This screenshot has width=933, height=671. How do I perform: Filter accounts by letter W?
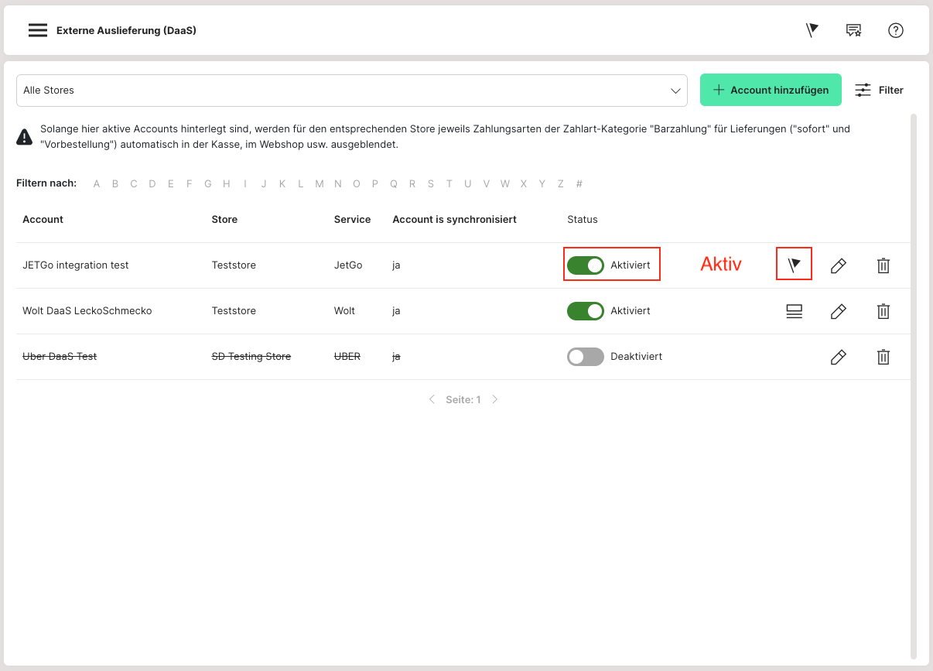504,184
